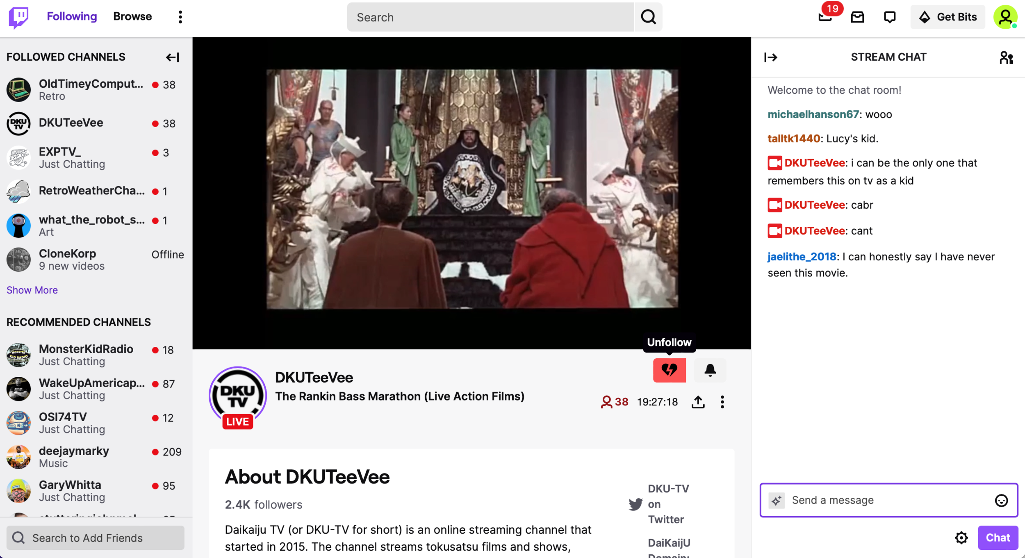Open the community users icon in chat
Viewport: 1025px width, 558px height.
coord(1006,57)
